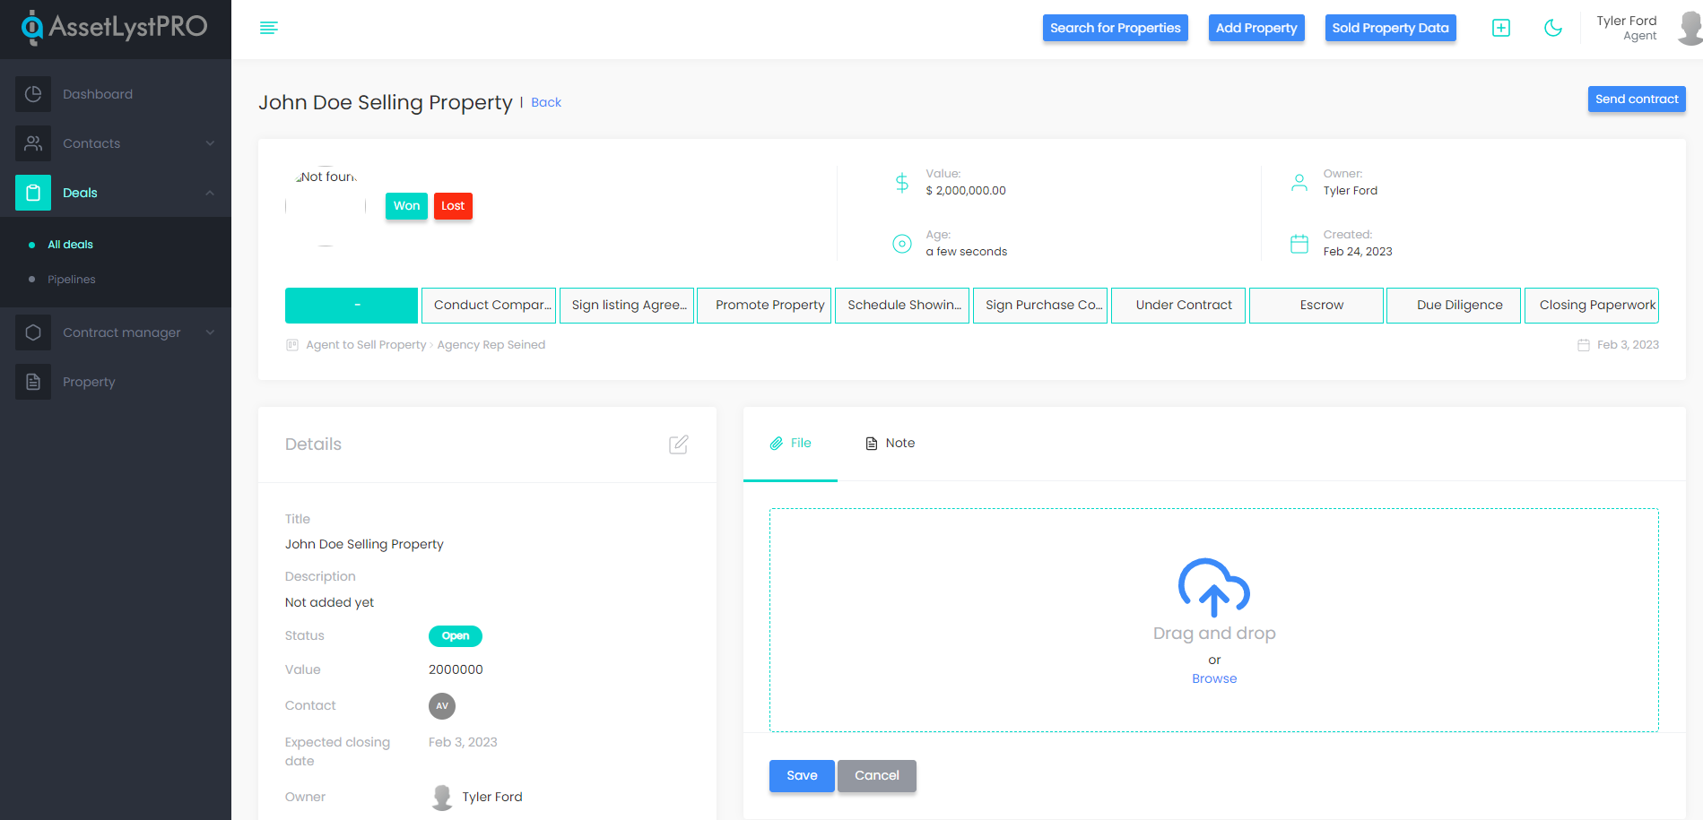Click the AV contact avatar
The image size is (1703, 820).
click(441, 706)
